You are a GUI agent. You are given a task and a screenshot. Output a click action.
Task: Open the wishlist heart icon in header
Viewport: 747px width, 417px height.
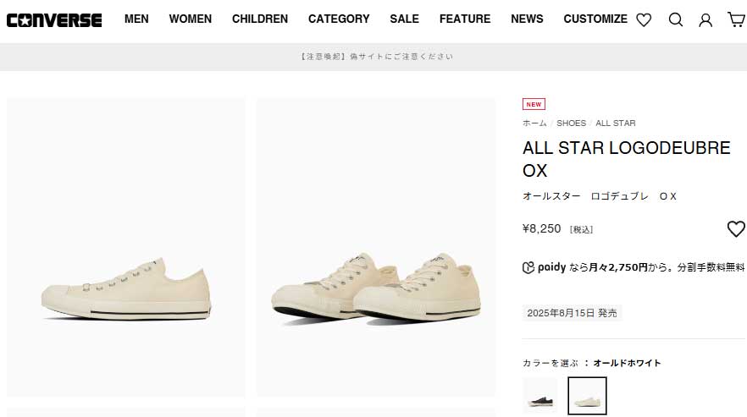[x=644, y=19]
